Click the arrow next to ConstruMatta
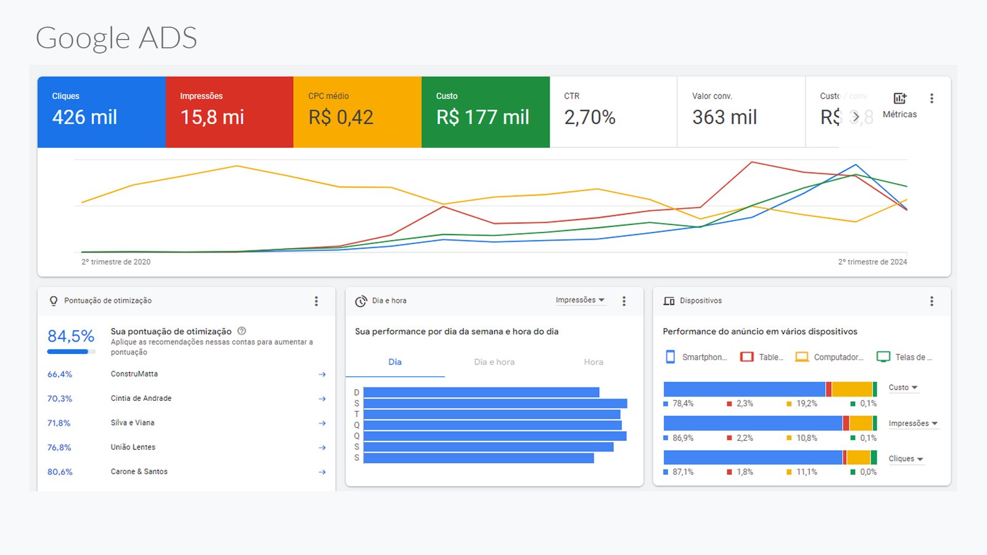This screenshot has height=555, width=987. click(322, 374)
